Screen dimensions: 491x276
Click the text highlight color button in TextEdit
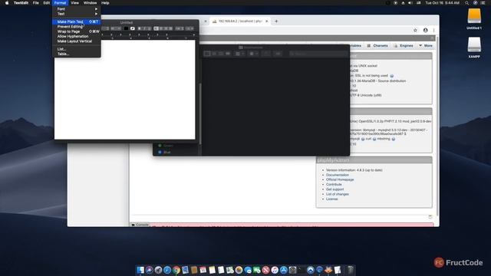[133, 28]
